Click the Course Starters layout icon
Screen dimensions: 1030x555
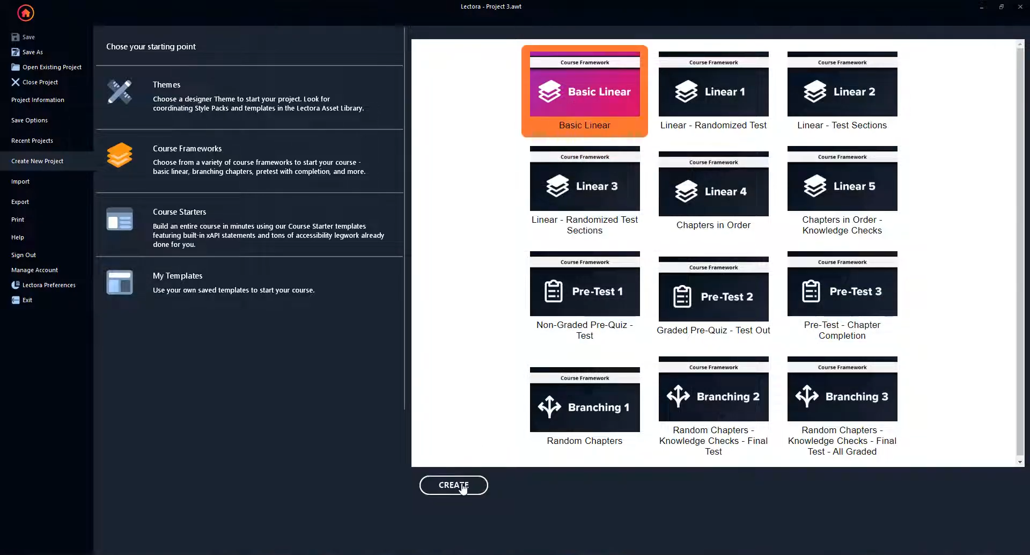pos(119,219)
